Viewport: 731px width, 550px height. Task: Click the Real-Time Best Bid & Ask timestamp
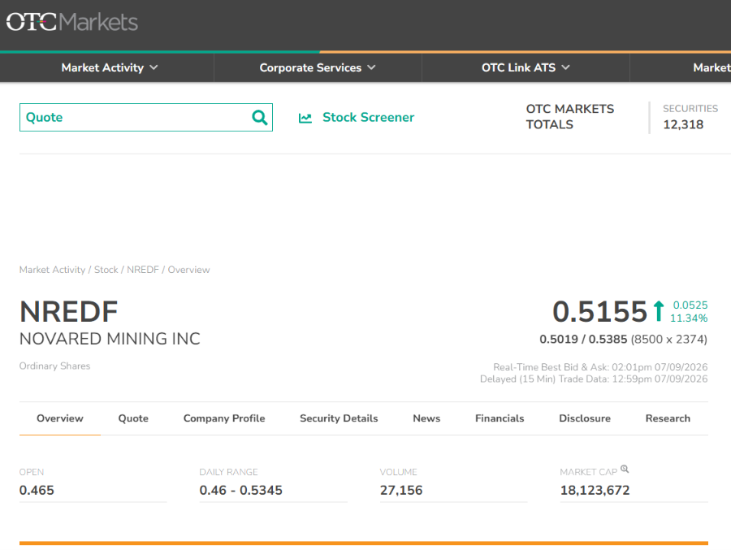pos(600,367)
